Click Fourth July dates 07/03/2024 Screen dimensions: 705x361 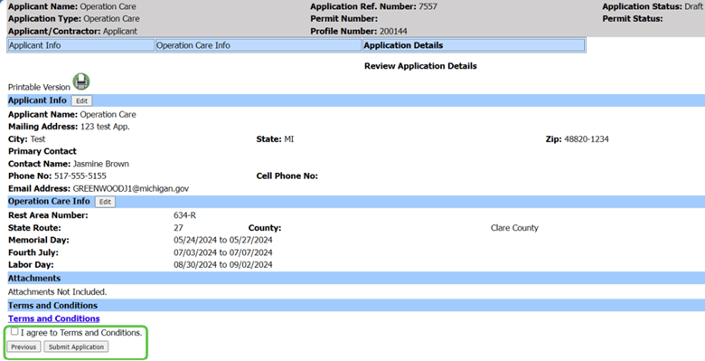pyautogui.click(x=223, y=252)
